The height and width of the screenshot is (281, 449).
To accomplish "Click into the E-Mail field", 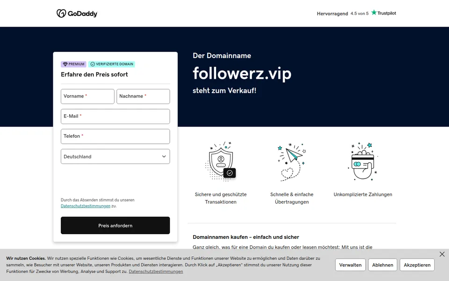I will (x=115, y=117).
